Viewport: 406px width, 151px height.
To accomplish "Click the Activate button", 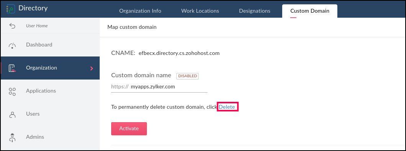I will coord(129,129).
